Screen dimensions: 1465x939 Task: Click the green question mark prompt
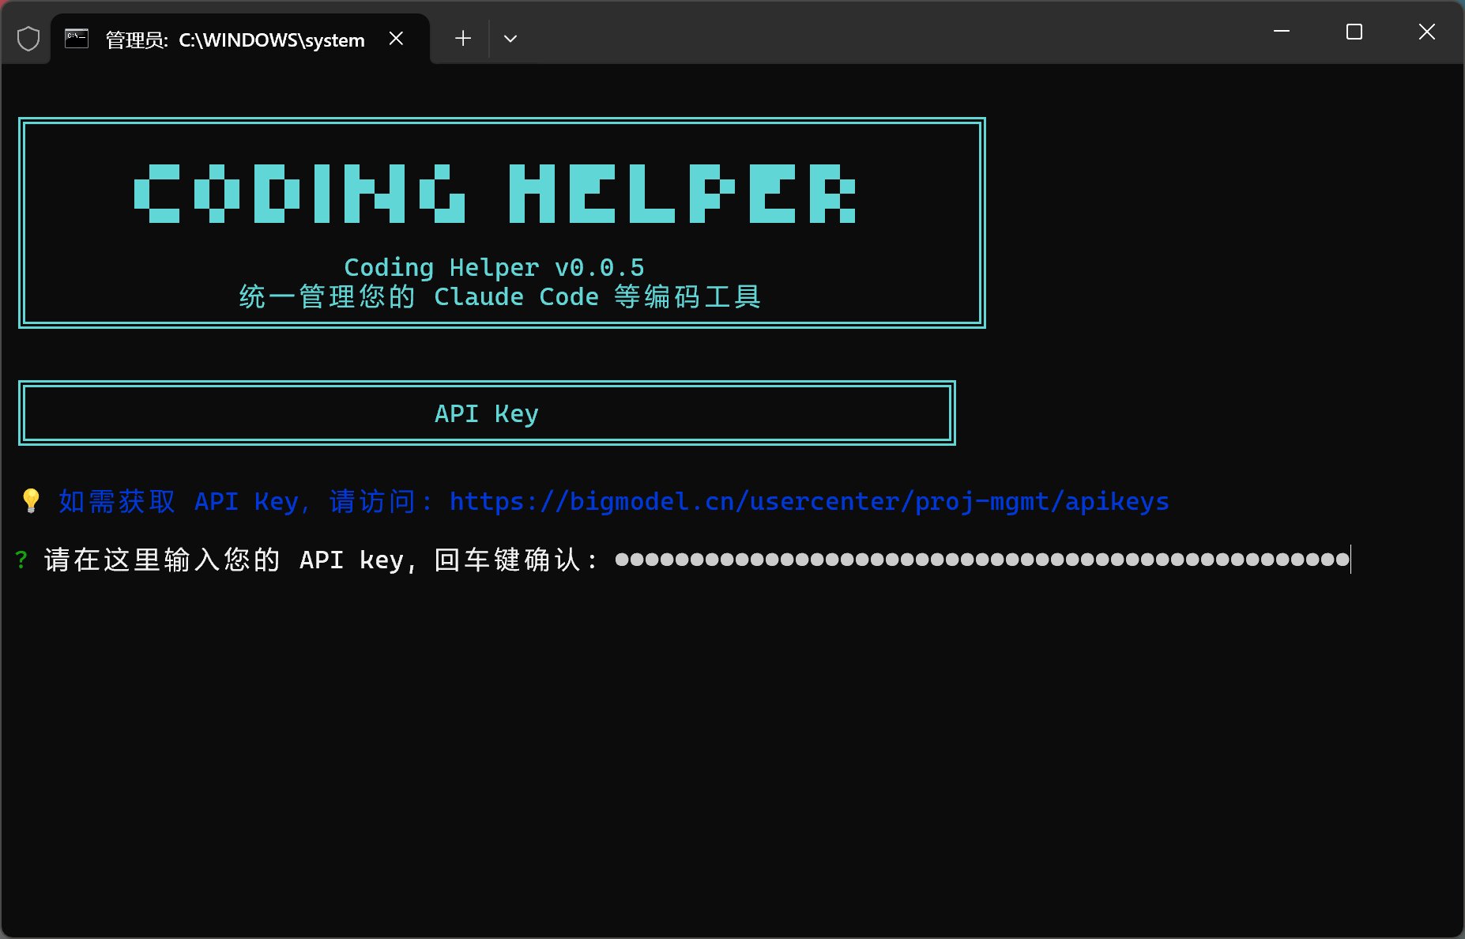click(x=21, y=560)
